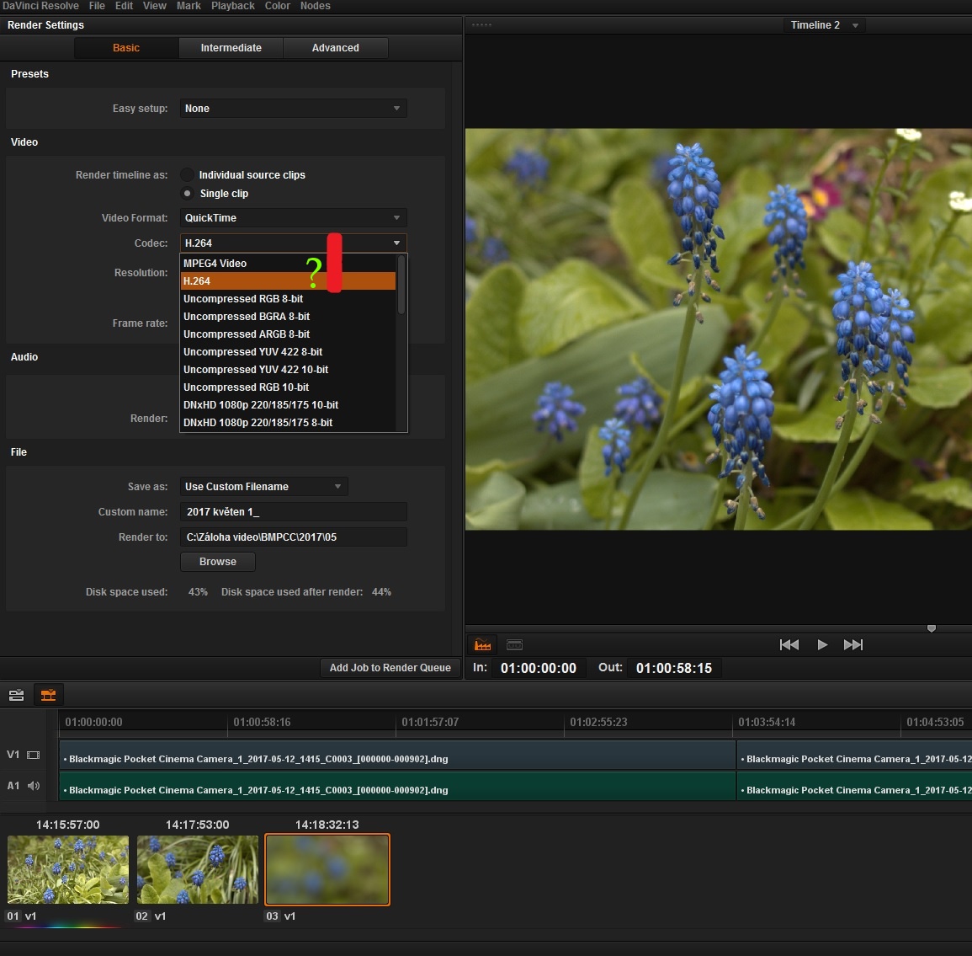Image resolution: width=972 pixels, height=956 pixels.
Task: Click the orange timeline icon above the ruler
Action: pos(48,695)
